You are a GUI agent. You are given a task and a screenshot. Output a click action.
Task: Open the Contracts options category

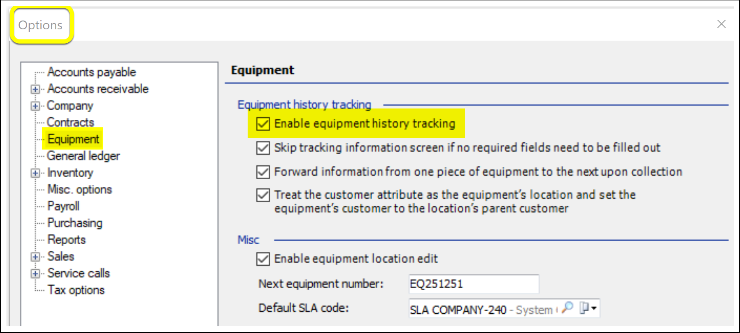point(71,122)
